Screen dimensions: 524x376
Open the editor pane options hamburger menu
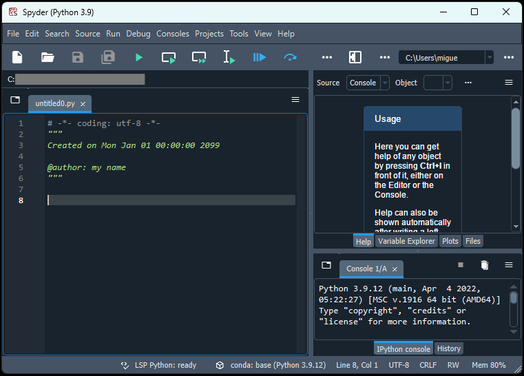pos(295,100)
